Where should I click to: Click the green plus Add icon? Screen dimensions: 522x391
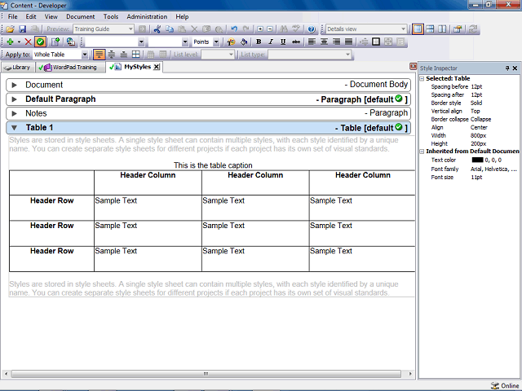[x=10, y=42]
